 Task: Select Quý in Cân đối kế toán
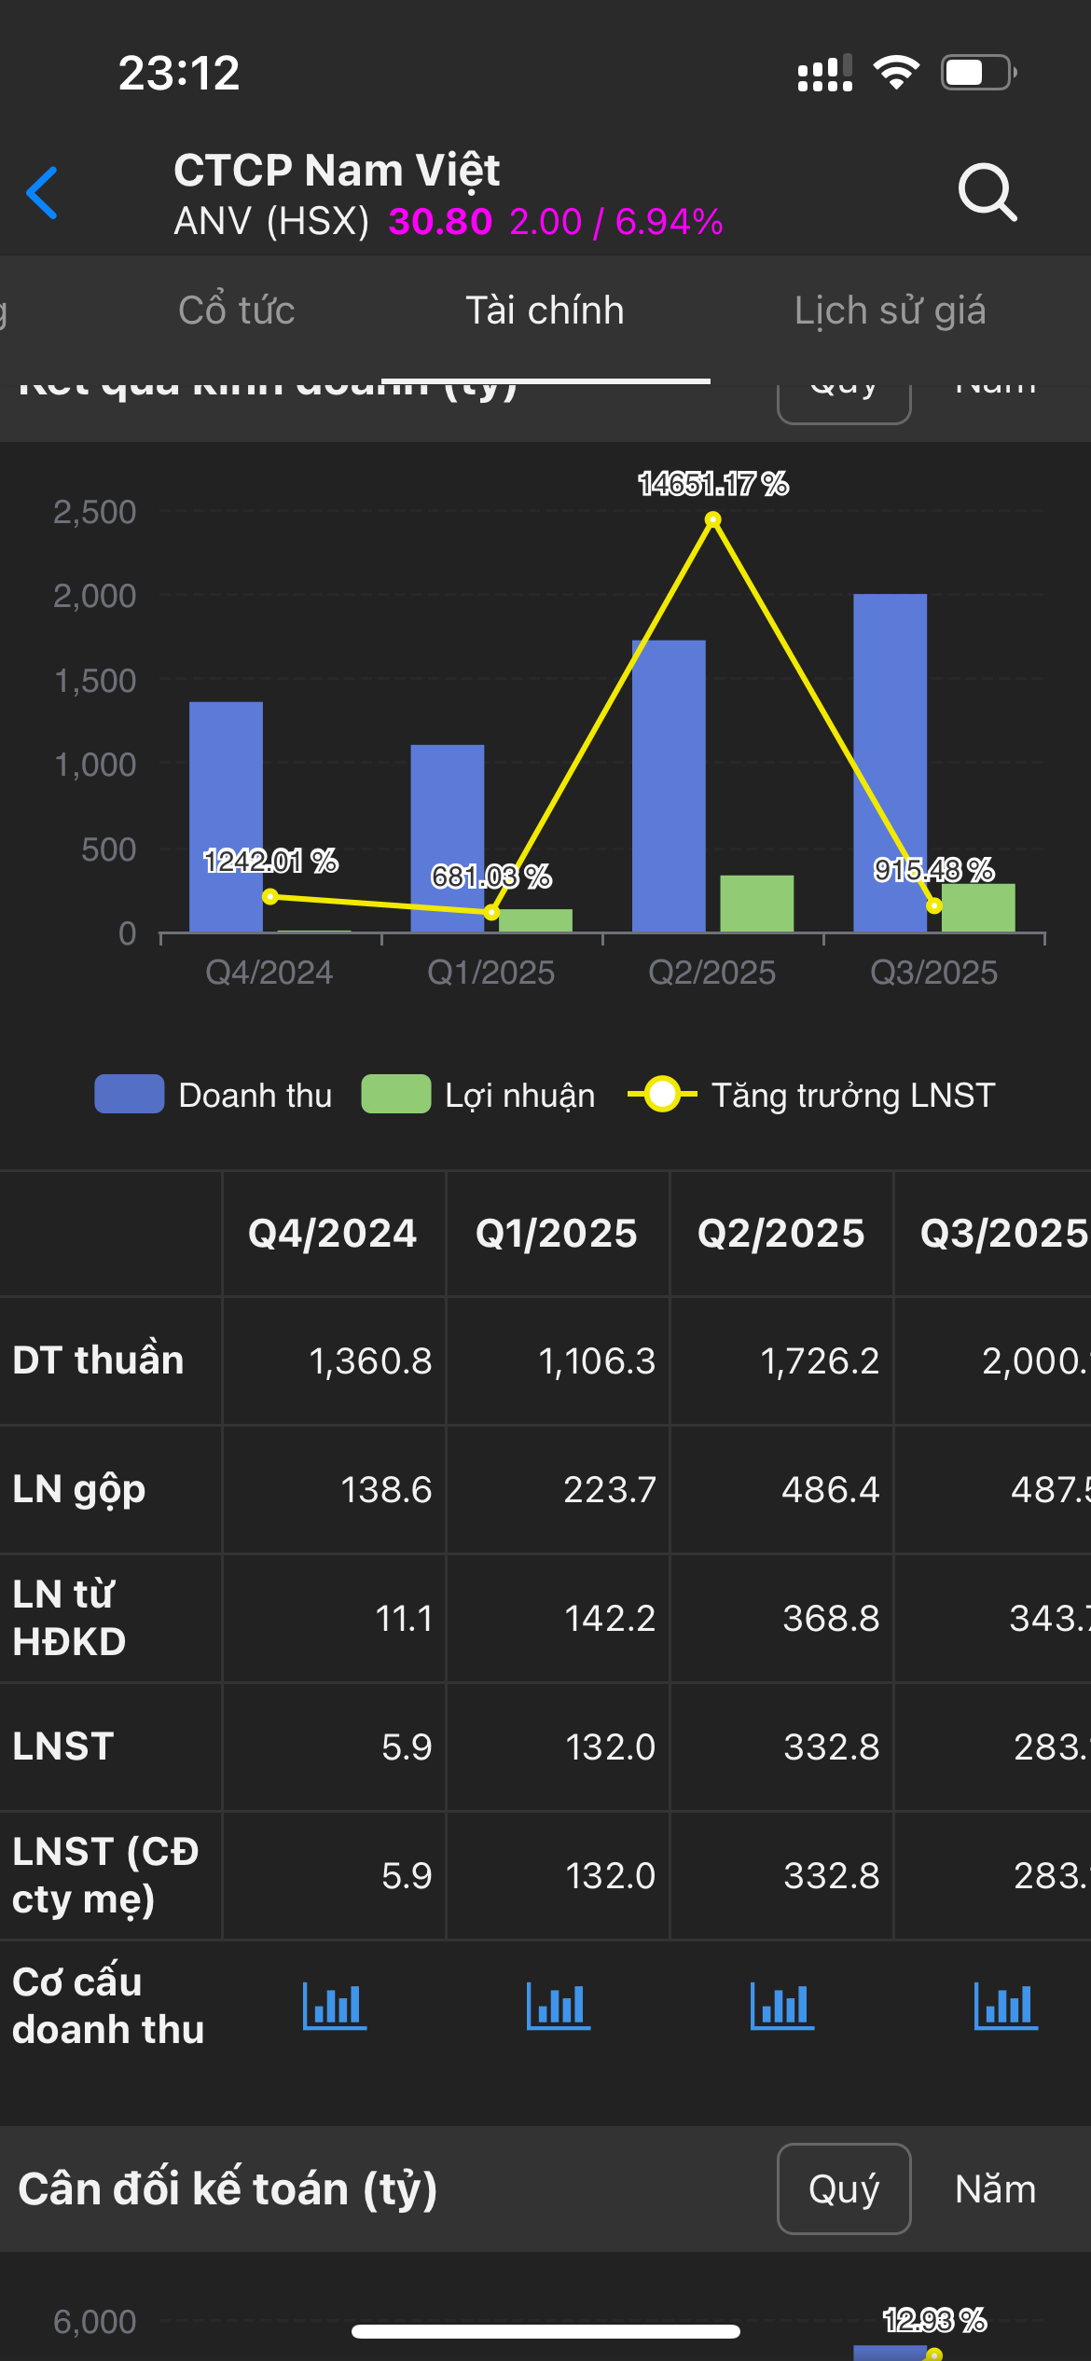point(844,2188)
